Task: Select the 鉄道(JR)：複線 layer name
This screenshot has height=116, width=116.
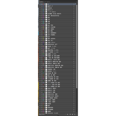Action: [x=51, y=92]
